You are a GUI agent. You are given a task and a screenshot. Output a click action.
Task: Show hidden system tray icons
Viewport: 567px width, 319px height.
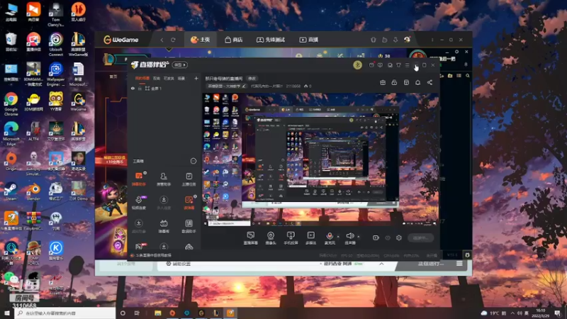pyautogui.click(x=512, y=313)
